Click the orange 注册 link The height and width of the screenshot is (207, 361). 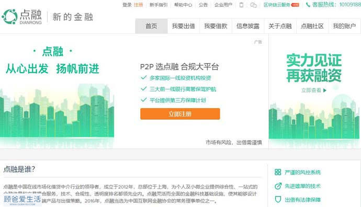[x=138, y=5]
